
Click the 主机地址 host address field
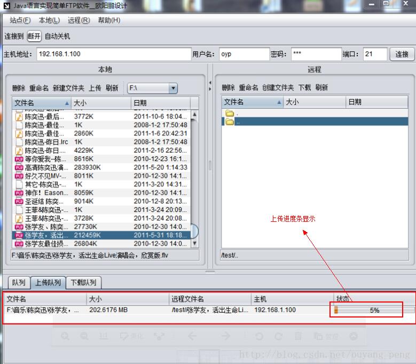pyautogui.click(x=113, y=54)
